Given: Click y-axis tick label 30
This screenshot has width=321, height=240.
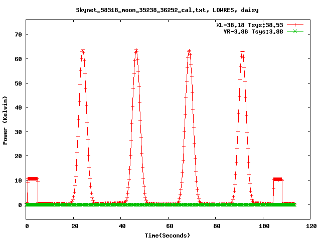Looking at the screenshot, I should pyautogui.click(x=18, y=132).
